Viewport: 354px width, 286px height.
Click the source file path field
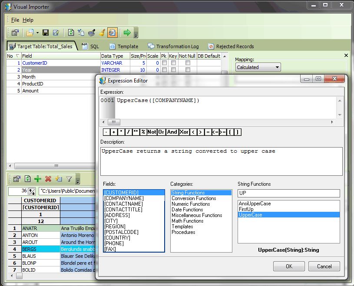67,191
